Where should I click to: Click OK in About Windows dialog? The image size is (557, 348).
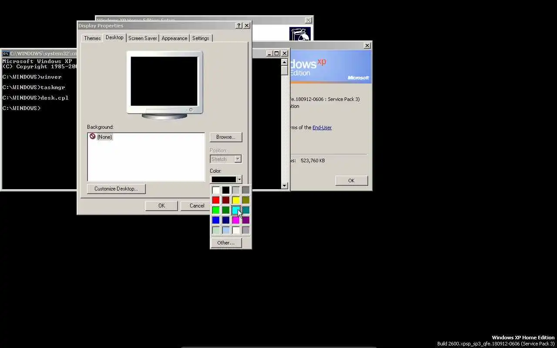[351, 181]
